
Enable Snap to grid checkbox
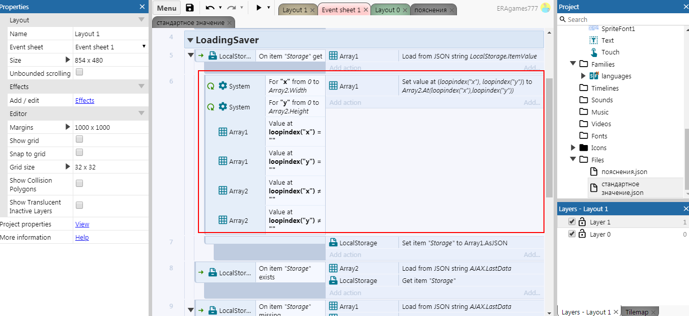pos(79,152)
